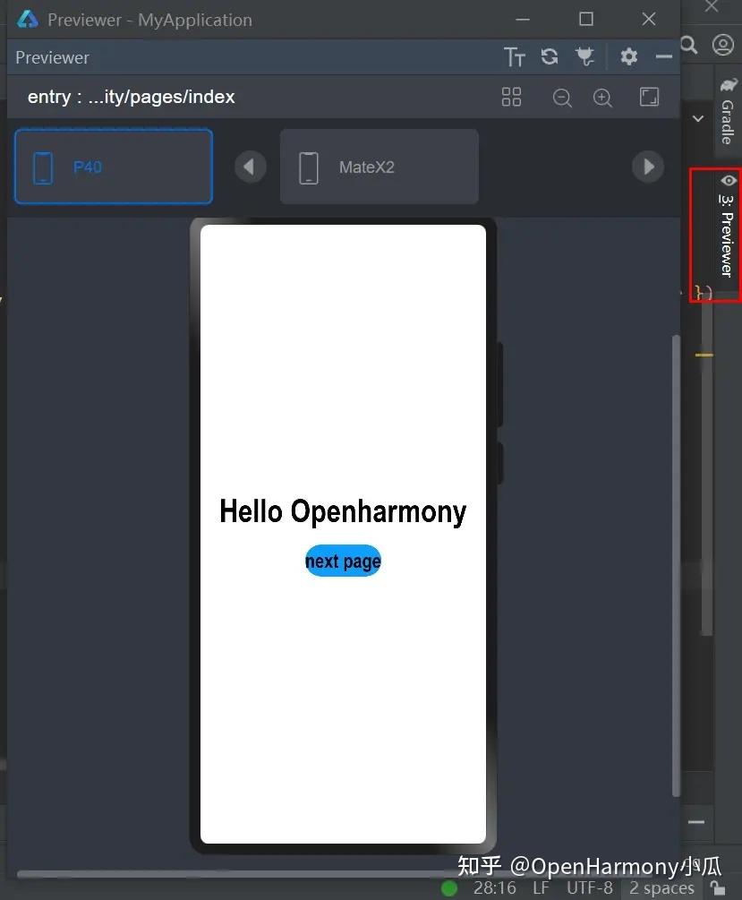Image resolution: width=742 pixels, height=900 pixels.
Task: Change the 2 spaces indentation setting
Action: (661, 887)
